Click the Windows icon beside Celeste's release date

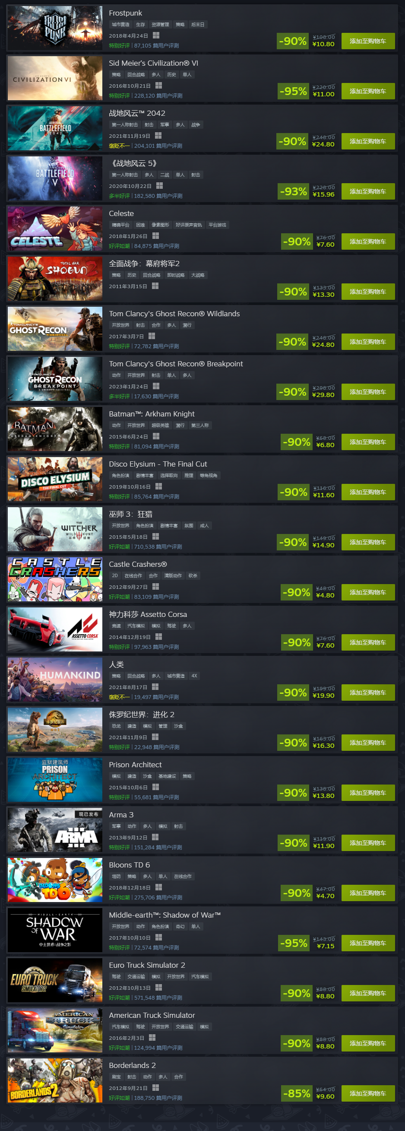[x=155, y=236]
